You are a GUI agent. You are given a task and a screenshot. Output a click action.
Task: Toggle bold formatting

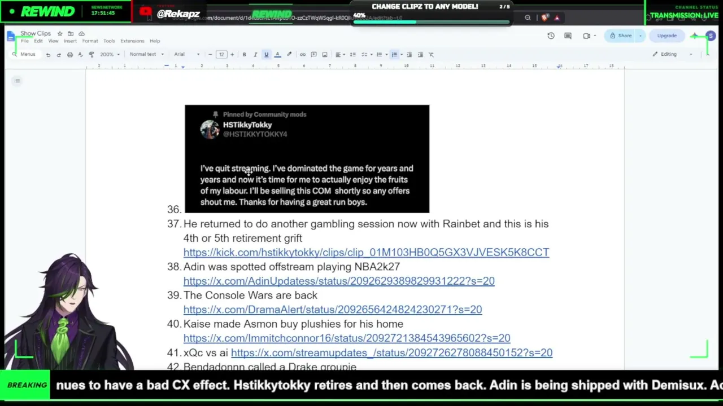[x=244, y=55]
